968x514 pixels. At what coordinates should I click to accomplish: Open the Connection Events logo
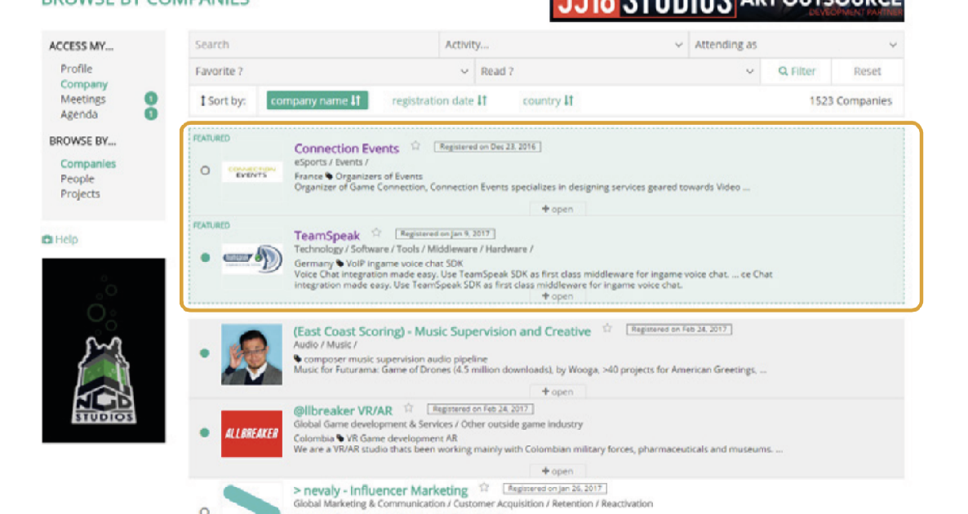(252, 171)
